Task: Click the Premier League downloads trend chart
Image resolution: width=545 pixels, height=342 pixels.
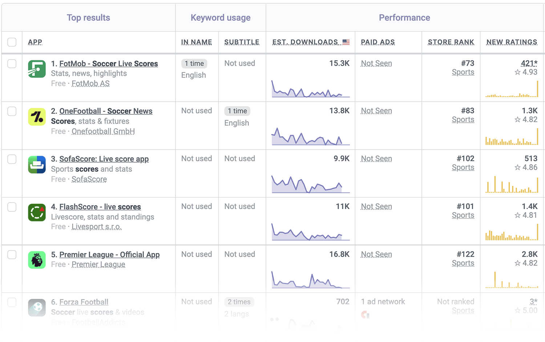Action: point(311,280)
